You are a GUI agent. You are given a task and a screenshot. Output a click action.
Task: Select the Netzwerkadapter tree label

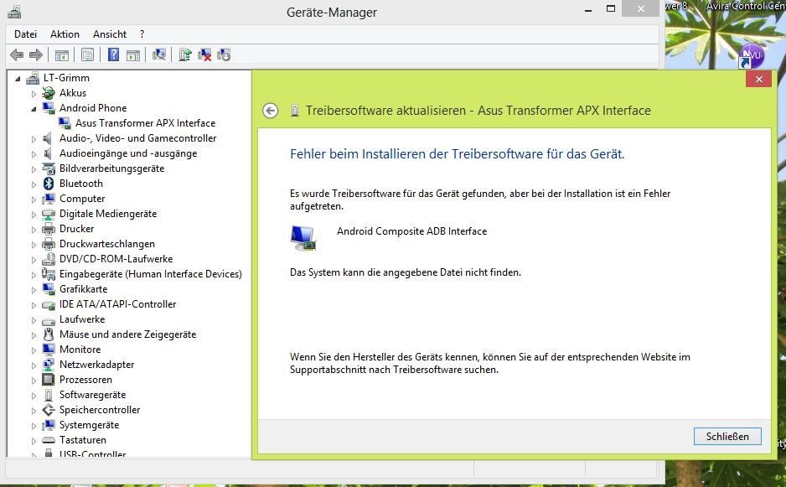96,364
